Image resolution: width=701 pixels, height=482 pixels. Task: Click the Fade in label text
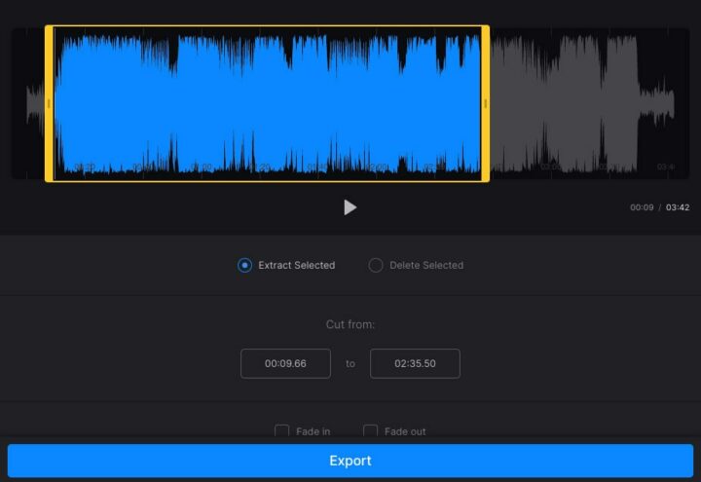pos(313,431)
